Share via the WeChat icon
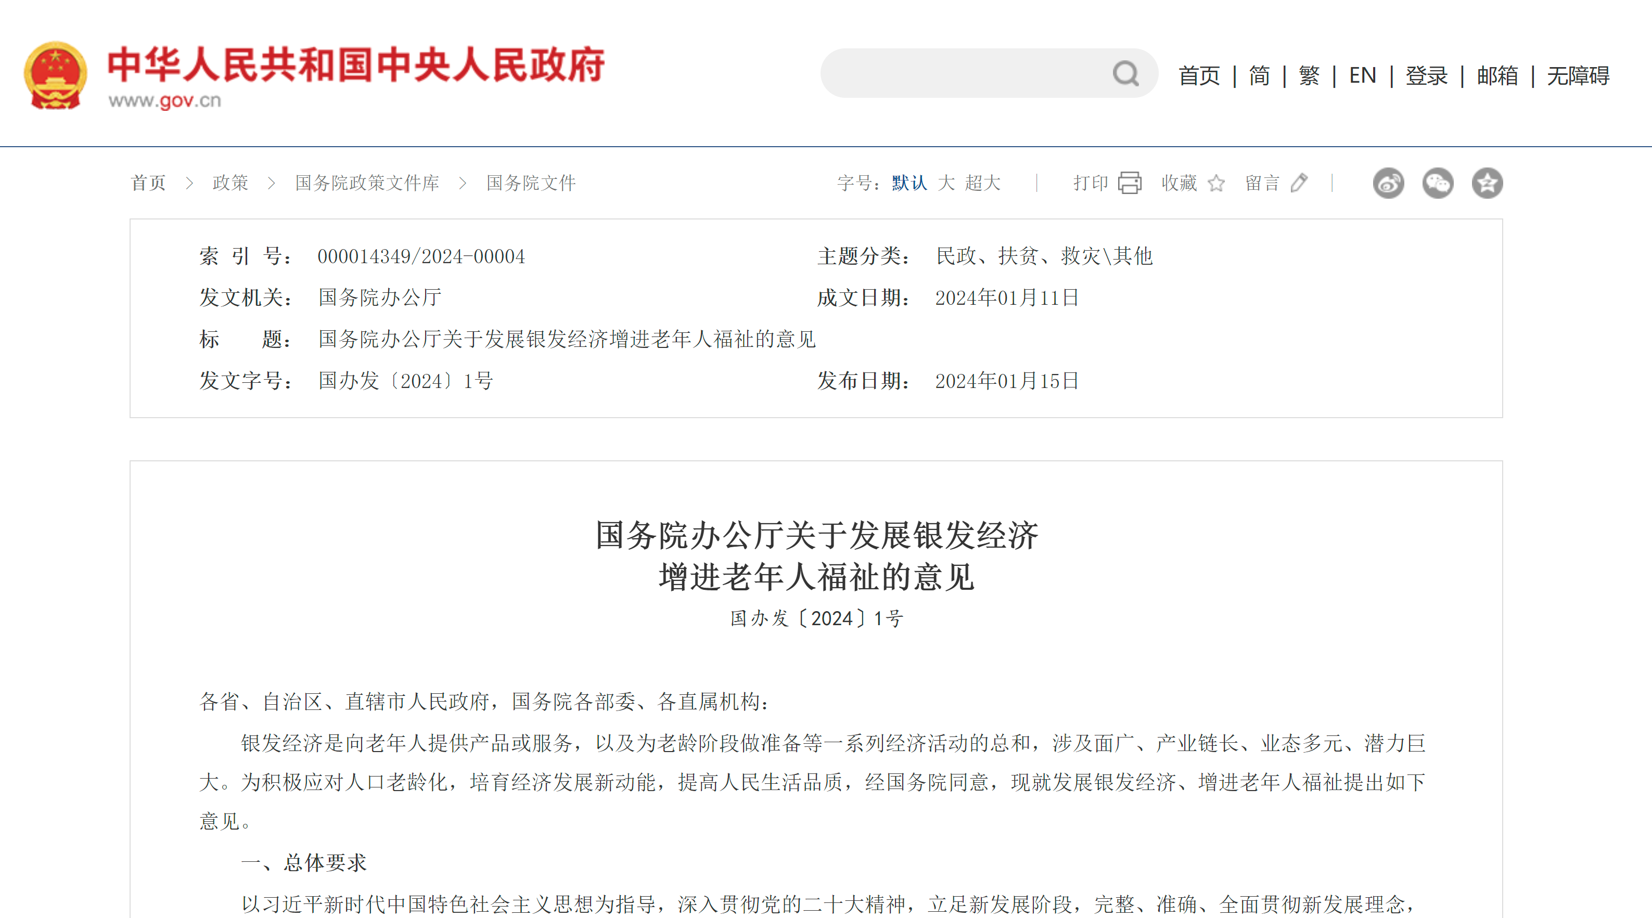The image size is (1652, 918). coord(1438,184)
